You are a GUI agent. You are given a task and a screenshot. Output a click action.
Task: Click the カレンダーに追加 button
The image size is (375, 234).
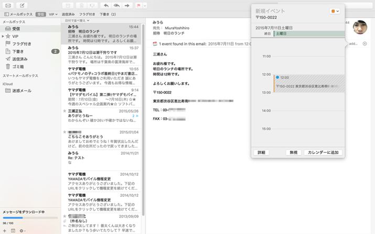323,152
